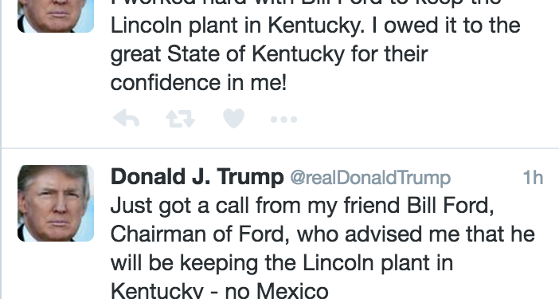Open profile photo beside 'Just got a call' tweet
Screen dimensions: 559x299
click(x=56, y=203)
